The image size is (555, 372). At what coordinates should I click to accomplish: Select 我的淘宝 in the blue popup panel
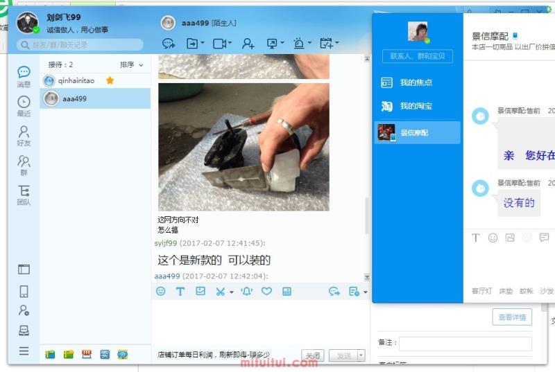(x=418, y=106)
